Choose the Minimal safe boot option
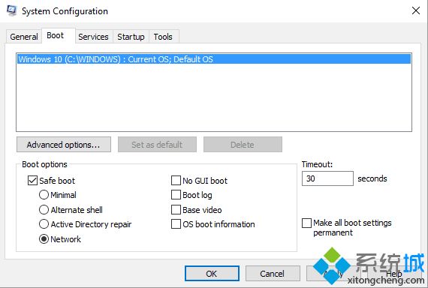 [x=44, y=195]
